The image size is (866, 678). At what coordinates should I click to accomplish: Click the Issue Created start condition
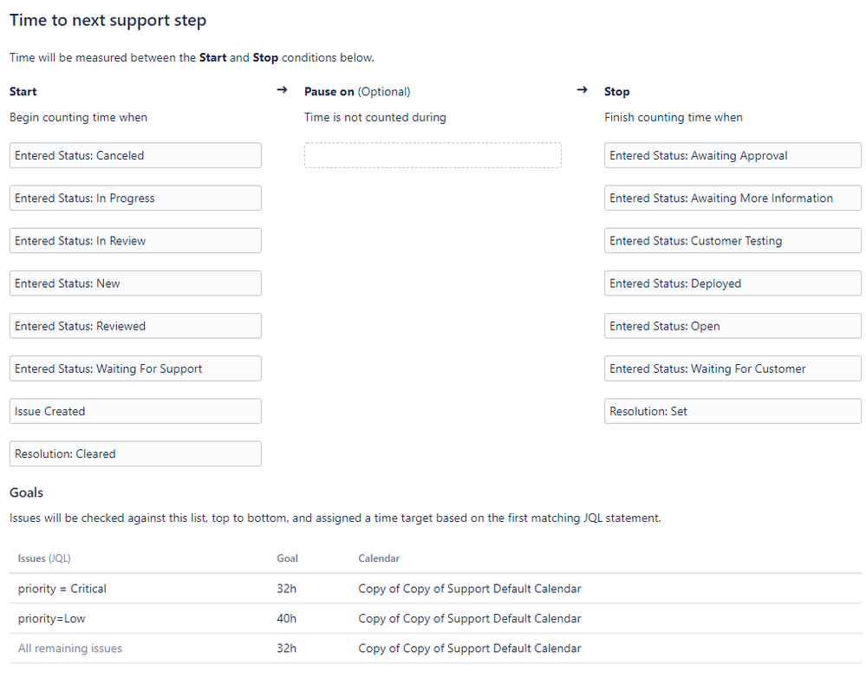point(135,411)
